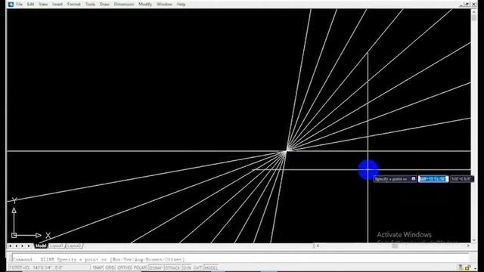Click the communication center tray icon
This screenshot has height=272, width=484.
(x=461, y=267)
